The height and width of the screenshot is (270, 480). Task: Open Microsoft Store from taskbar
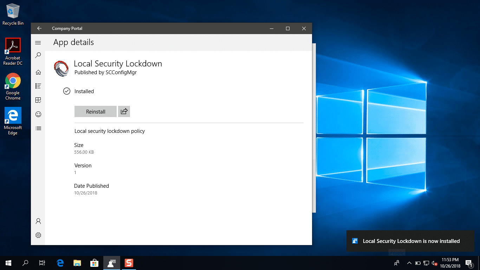pos(94,263)
